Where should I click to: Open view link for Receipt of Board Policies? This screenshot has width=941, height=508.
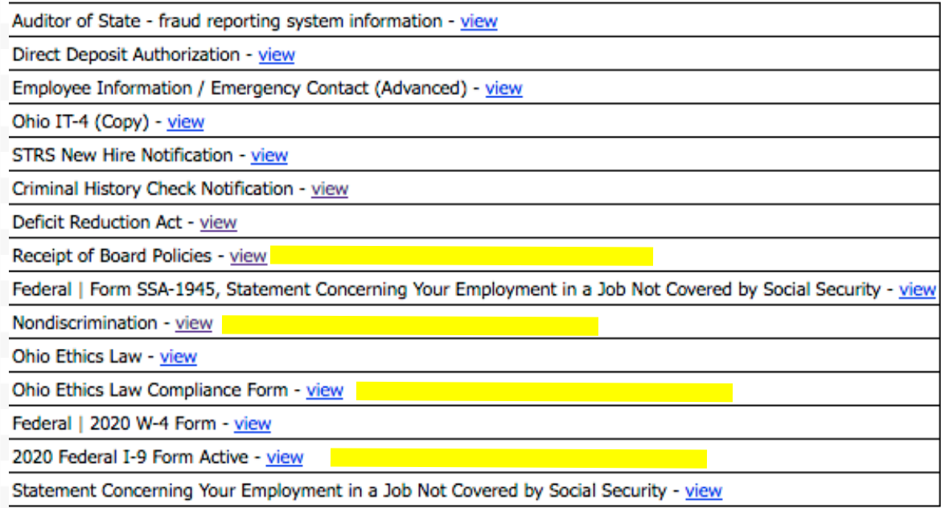click(x=248, y=256)
